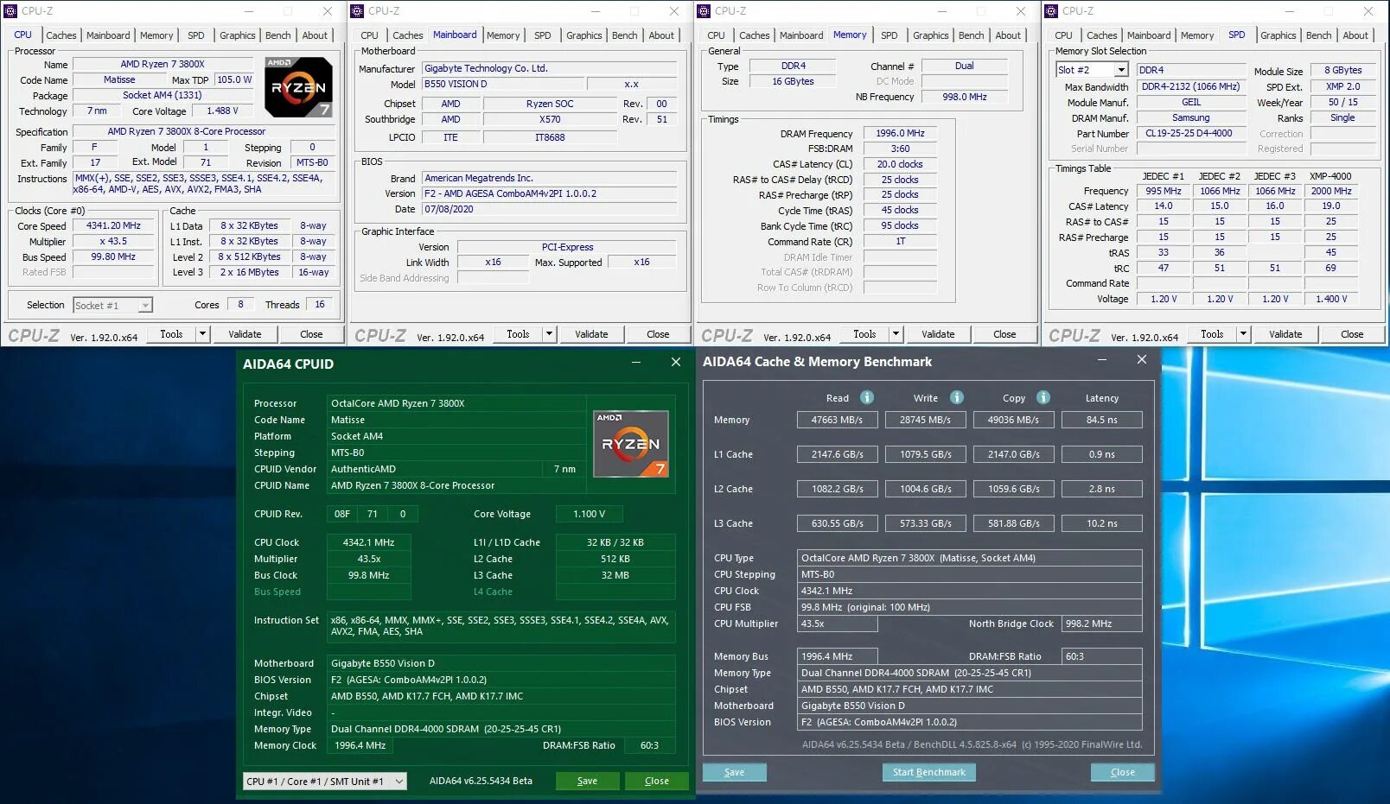Image resolution: width=1390 pixels, height=804 pixels.
Task: Click Close button in CPU-Z Mainboard window
Action: (x=658, y=334)
